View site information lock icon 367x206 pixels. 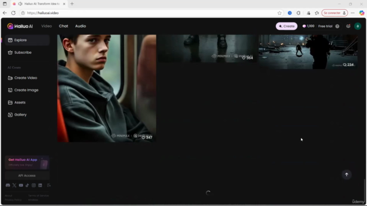point(23,13)
